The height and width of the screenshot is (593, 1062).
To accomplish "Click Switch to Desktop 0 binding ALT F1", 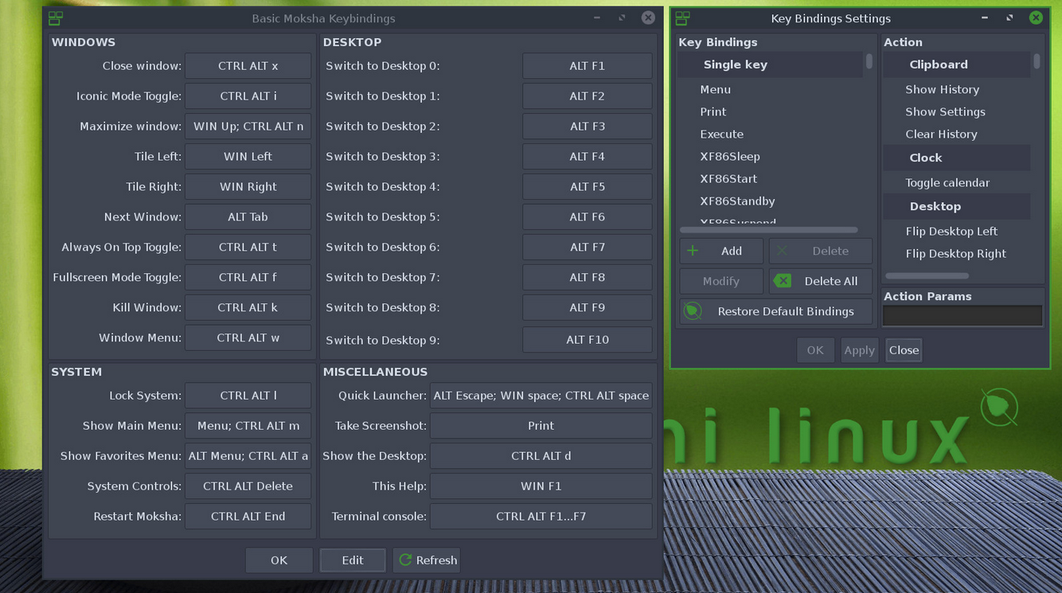I will click(588, 66).
